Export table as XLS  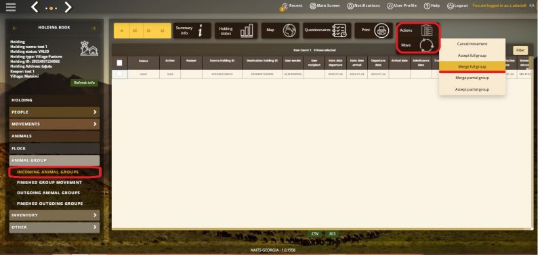click(332, 234)
